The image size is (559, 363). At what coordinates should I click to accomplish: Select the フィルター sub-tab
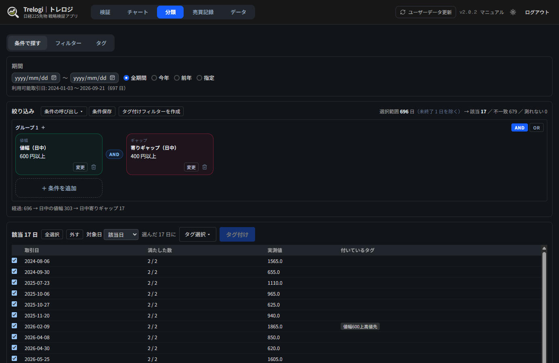(x=69, y=43)
